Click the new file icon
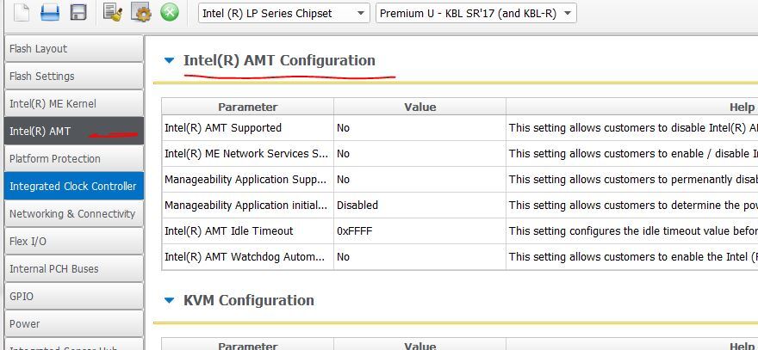The image size is (758, 350). pos(22,12)
